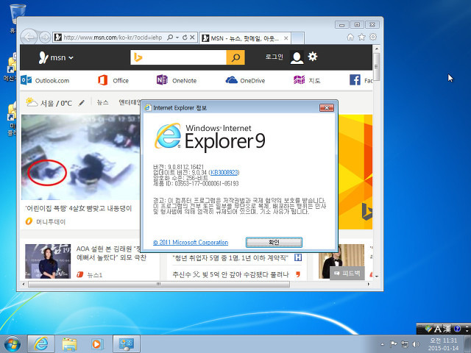Close the Internet Explorer 정보 dialog
Image resolution: width=471 pixels, height=353 pixels.
[327, 107]
